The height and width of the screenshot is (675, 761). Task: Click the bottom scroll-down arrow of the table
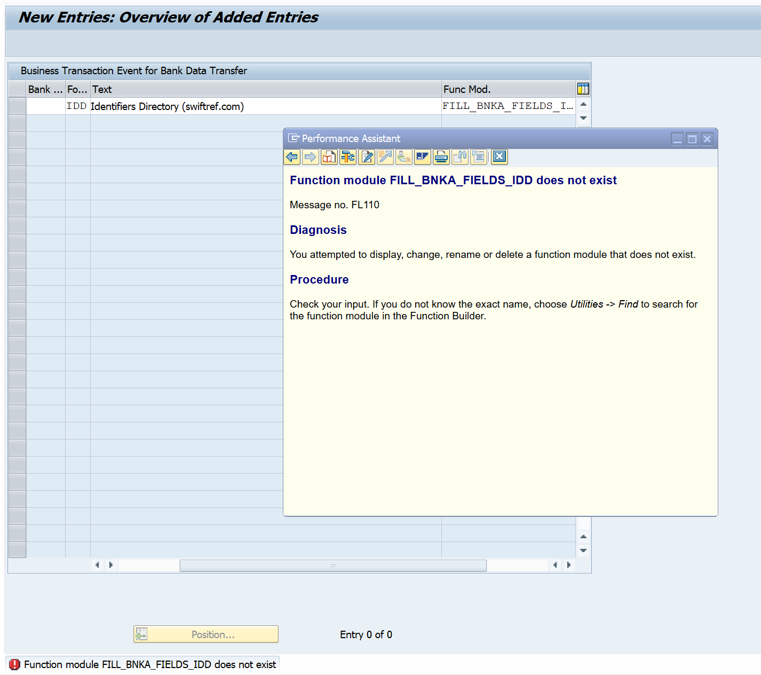(x=583, y=550)
